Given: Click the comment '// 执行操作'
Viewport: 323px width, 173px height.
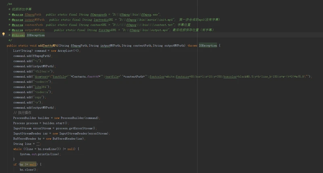Looking at the screenshot, I should click(x=22, y=113).
